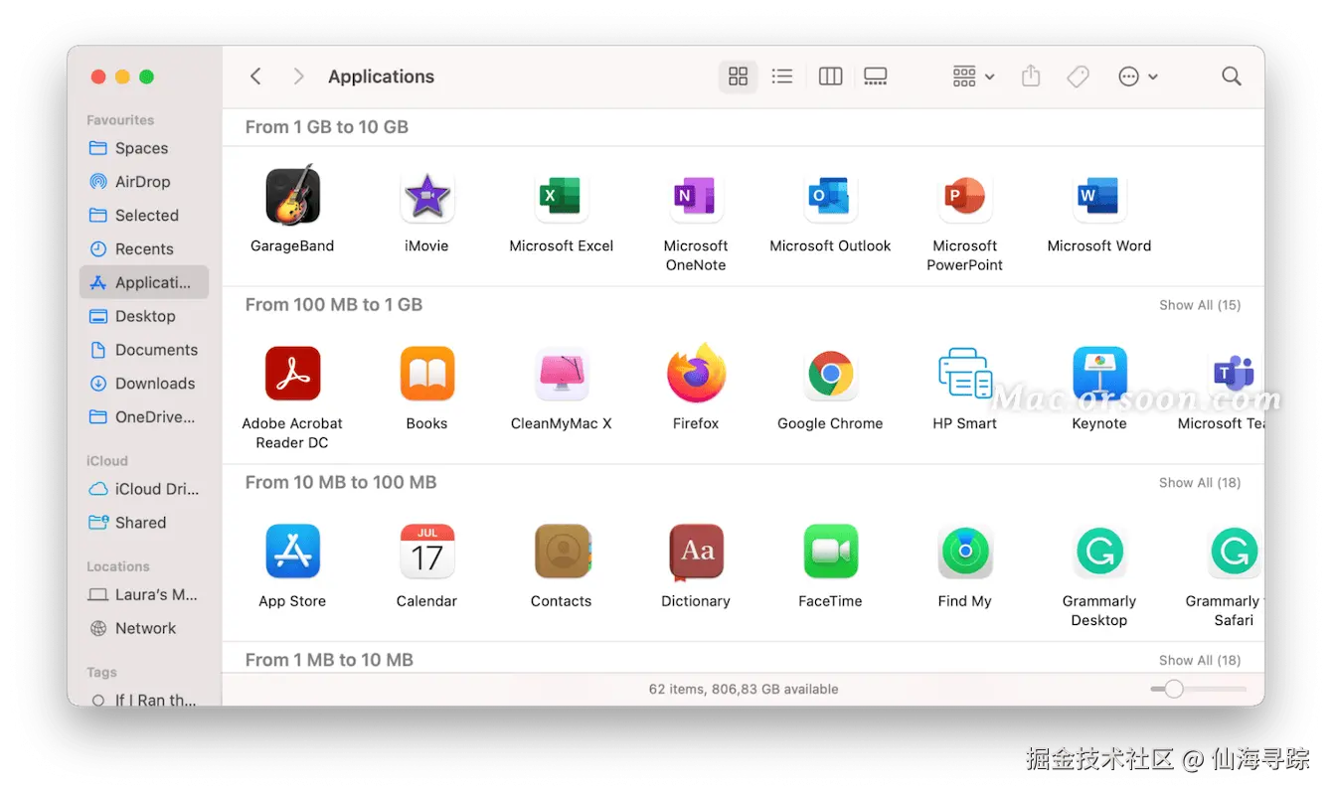The width and height of the screenshot is (1332, 795).
Task: Select the Dictionary app icon
Action: click(x=696, y=553)
